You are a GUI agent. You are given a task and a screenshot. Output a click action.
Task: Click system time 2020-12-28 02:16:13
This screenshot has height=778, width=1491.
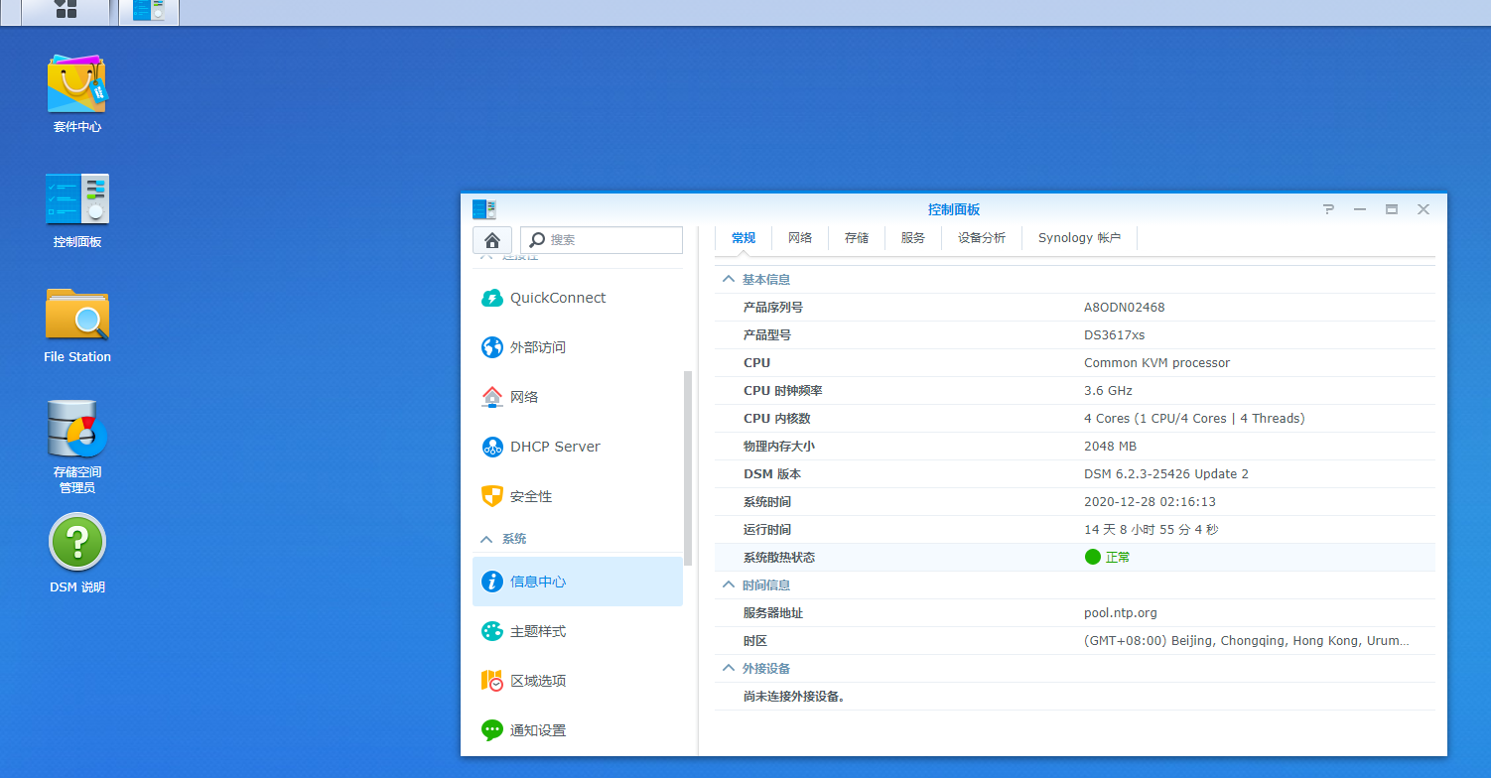1150,502
